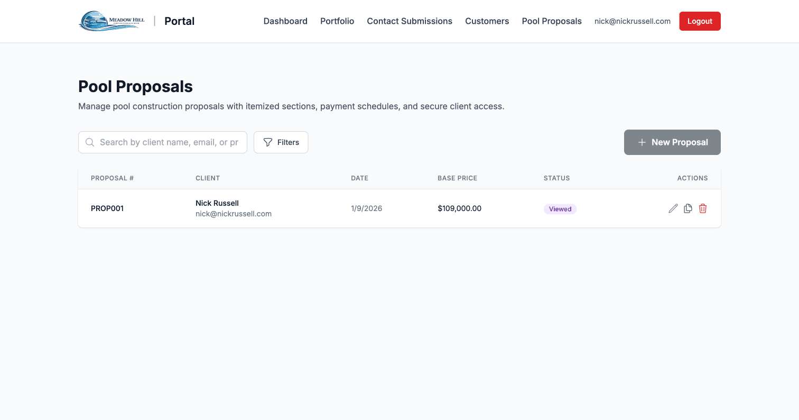Open the Filters options

coord(281,142)
